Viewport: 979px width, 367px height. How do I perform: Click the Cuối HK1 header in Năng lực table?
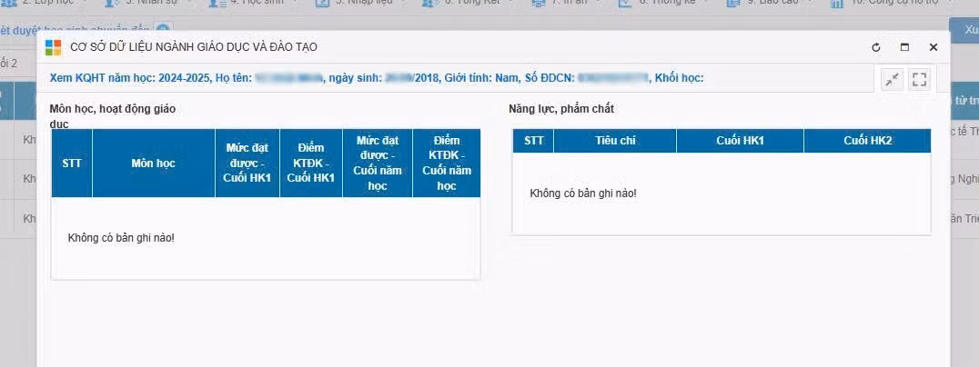pos(741,141)
